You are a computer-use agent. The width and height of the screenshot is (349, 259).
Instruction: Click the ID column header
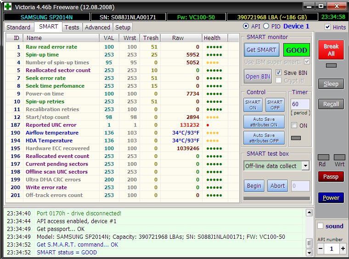[x=15, y=38]
